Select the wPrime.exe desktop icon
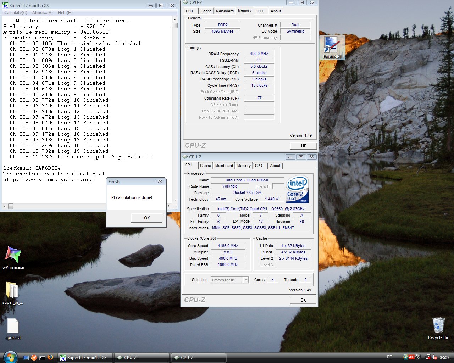The image size is (454, 363). (13, 258)
